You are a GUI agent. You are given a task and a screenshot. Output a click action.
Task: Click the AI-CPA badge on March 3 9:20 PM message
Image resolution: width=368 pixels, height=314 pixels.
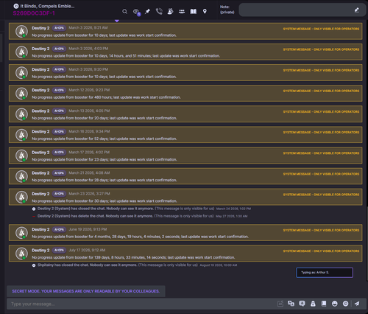59,69
